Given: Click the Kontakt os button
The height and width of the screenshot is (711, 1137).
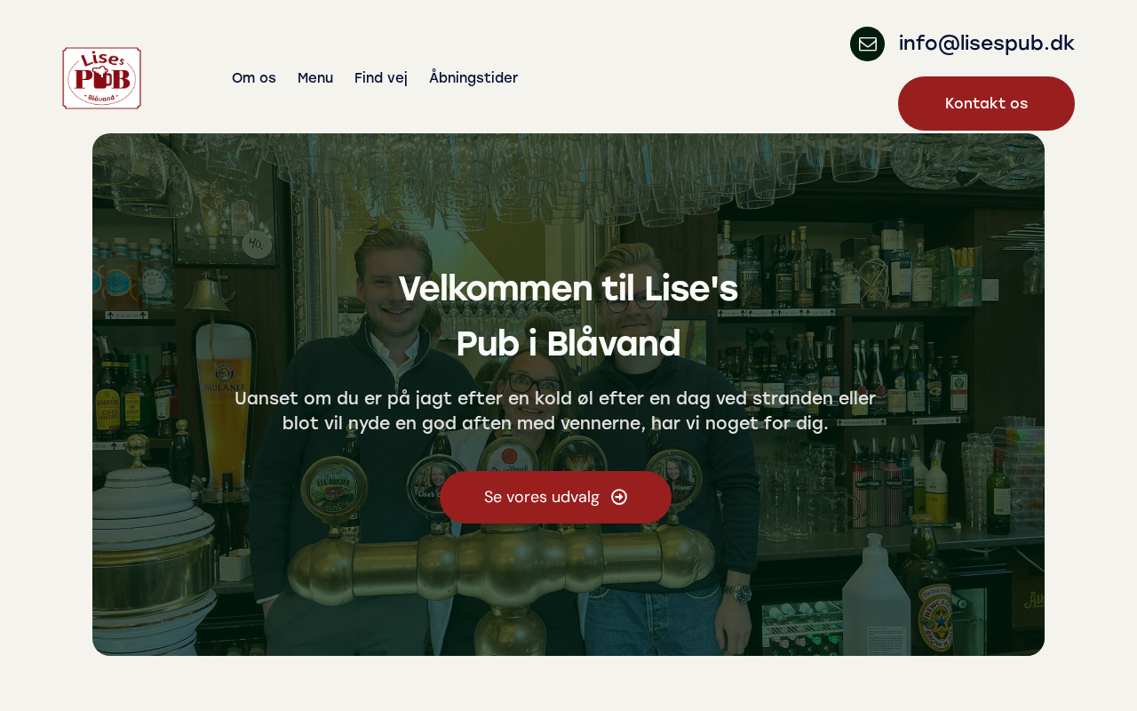Looking at the screenshot, I should 986,103.
